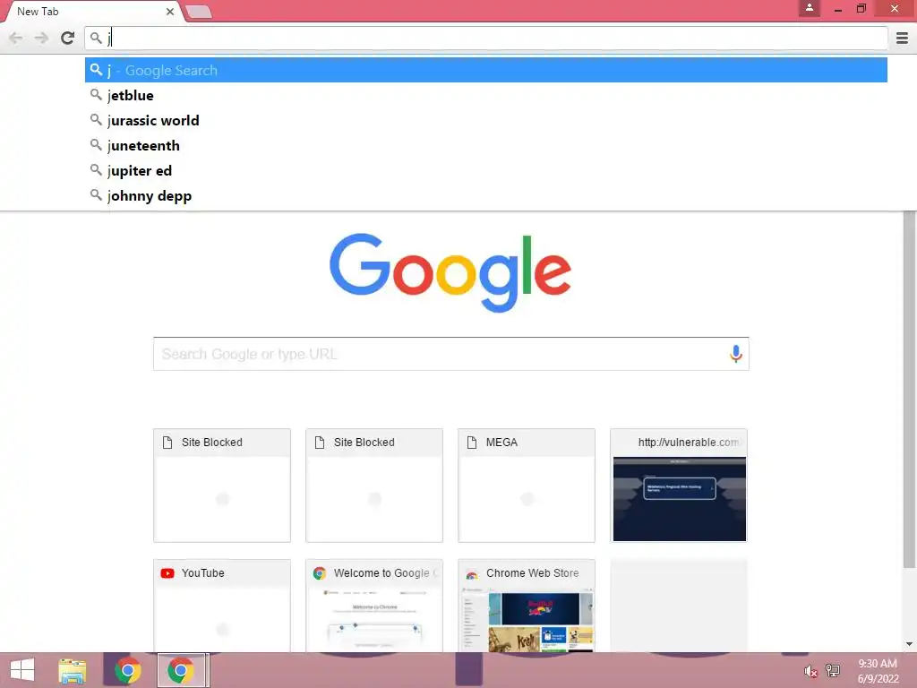Open the MEGA tile

(527, 486)
